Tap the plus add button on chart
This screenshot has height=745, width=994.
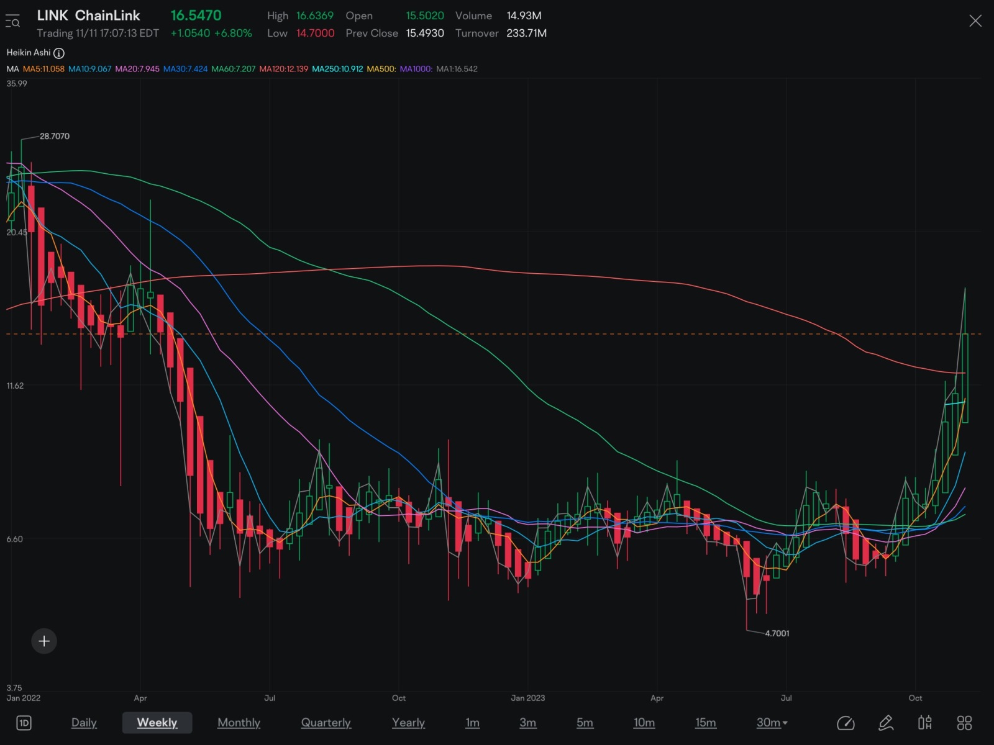point(44,641)
